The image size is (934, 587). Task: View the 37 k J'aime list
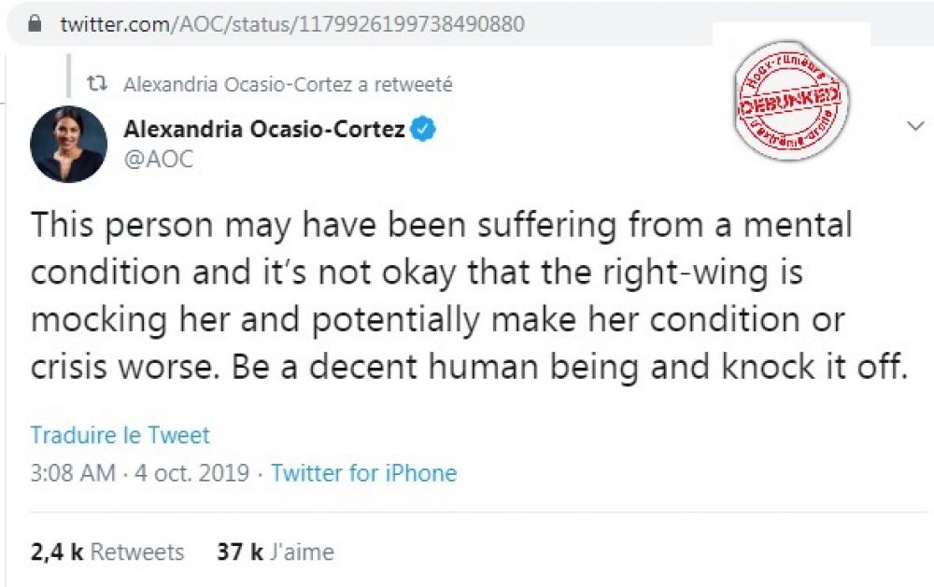click(x=276, y=552)
